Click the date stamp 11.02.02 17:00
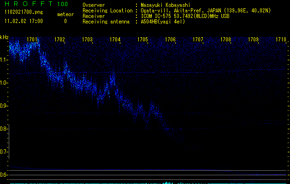290x184 pixels. [24, 21]
